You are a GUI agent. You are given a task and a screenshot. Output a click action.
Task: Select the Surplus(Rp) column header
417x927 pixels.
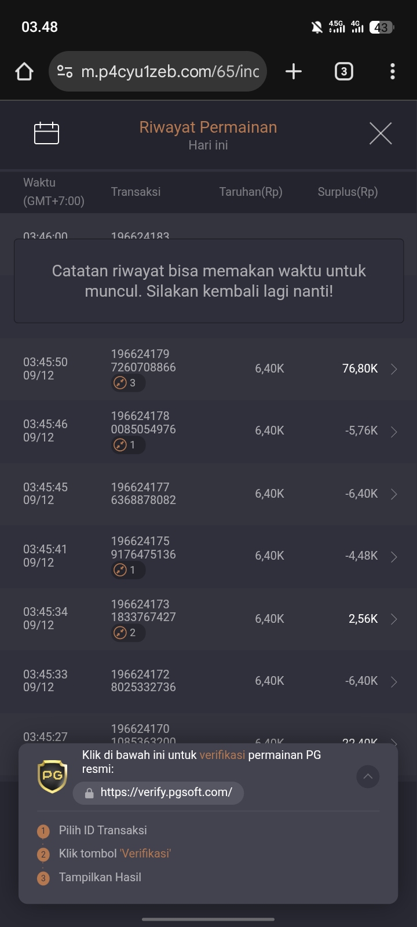click(x=348, y=192)
